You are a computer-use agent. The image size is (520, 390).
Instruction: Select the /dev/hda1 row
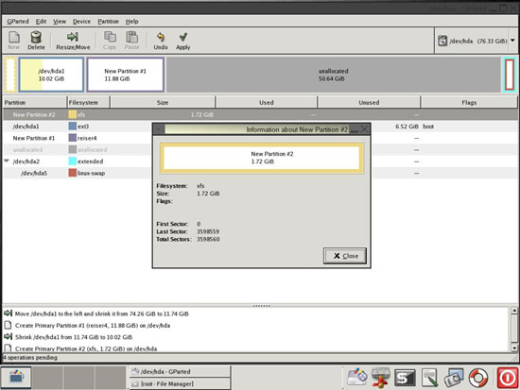point(260,127)
